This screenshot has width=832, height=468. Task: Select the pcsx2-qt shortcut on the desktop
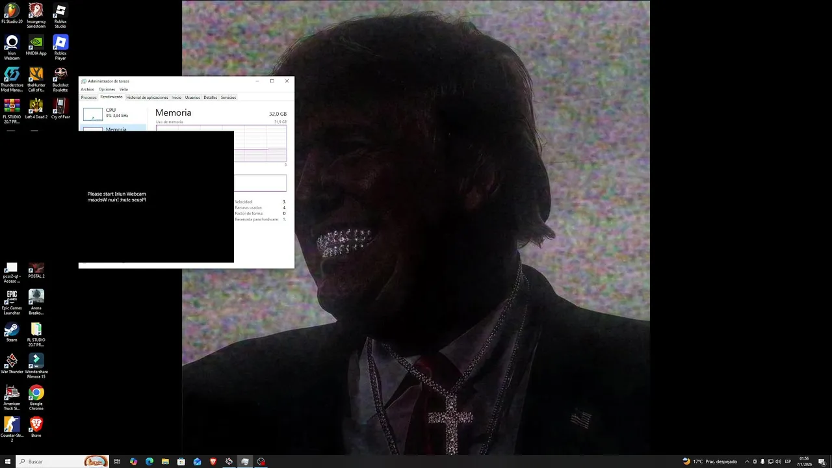click(12, 273)
